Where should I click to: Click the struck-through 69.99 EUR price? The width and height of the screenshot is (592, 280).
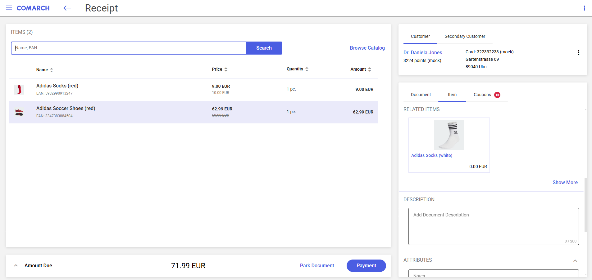(221, 115)
